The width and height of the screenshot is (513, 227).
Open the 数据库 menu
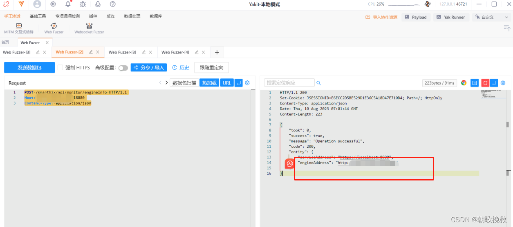click(x=156, y=16)
